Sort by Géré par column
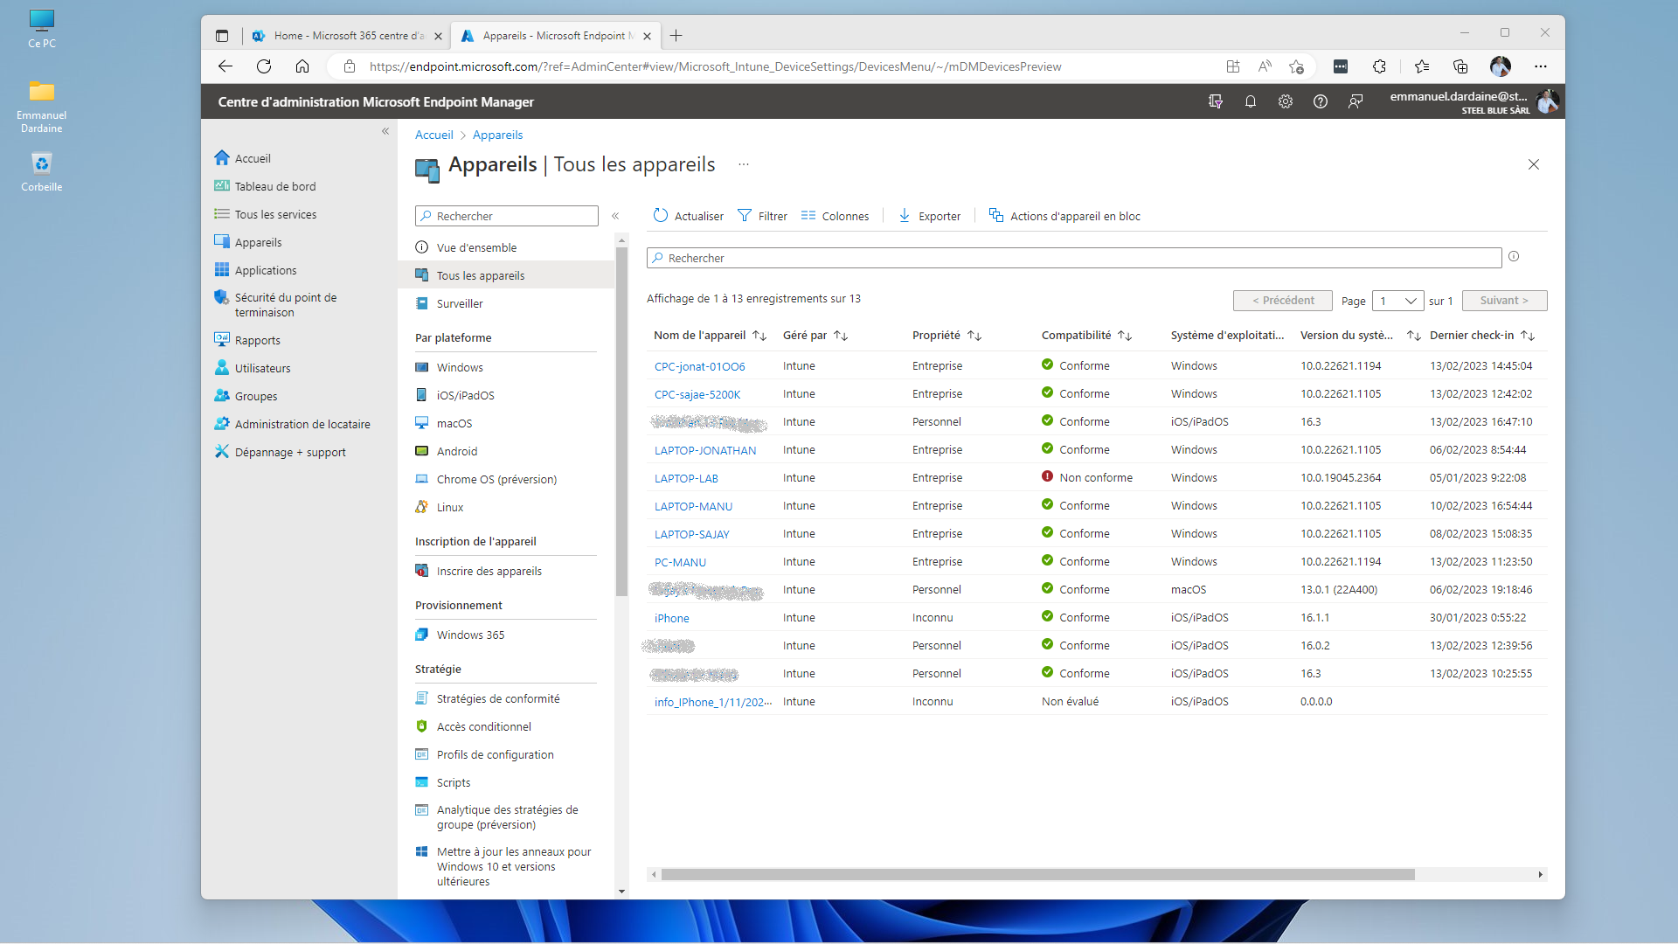 click(x=815, y=336)
